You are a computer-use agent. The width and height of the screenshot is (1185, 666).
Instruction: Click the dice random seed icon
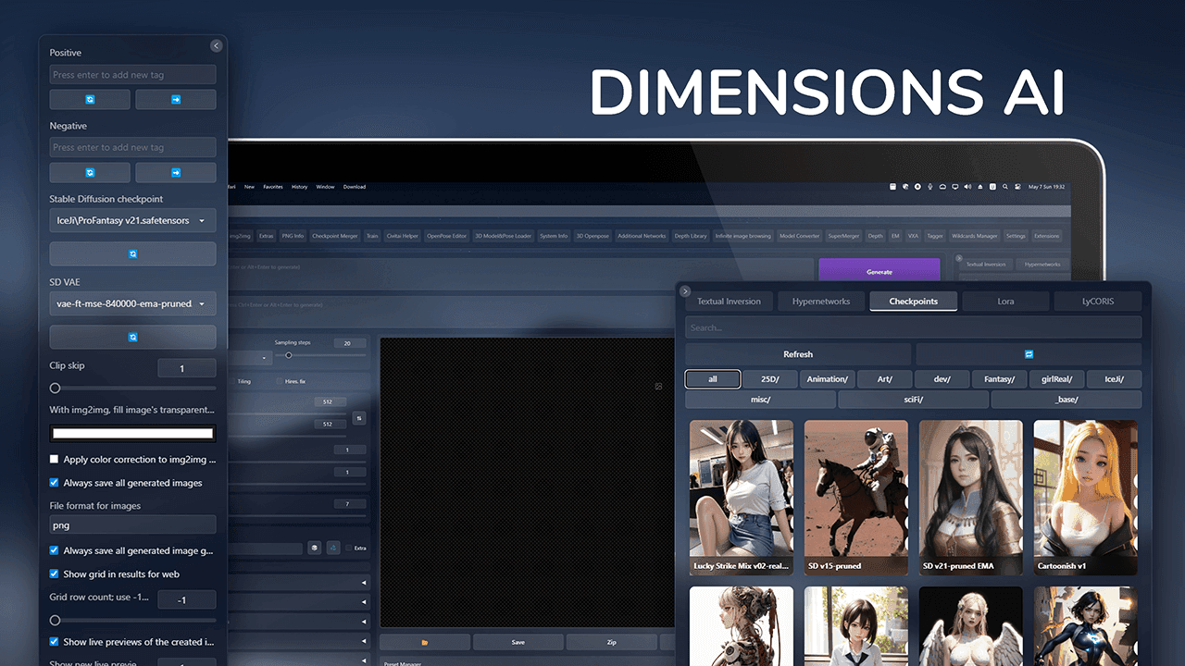pyautogui.click(x=314, y=548)
